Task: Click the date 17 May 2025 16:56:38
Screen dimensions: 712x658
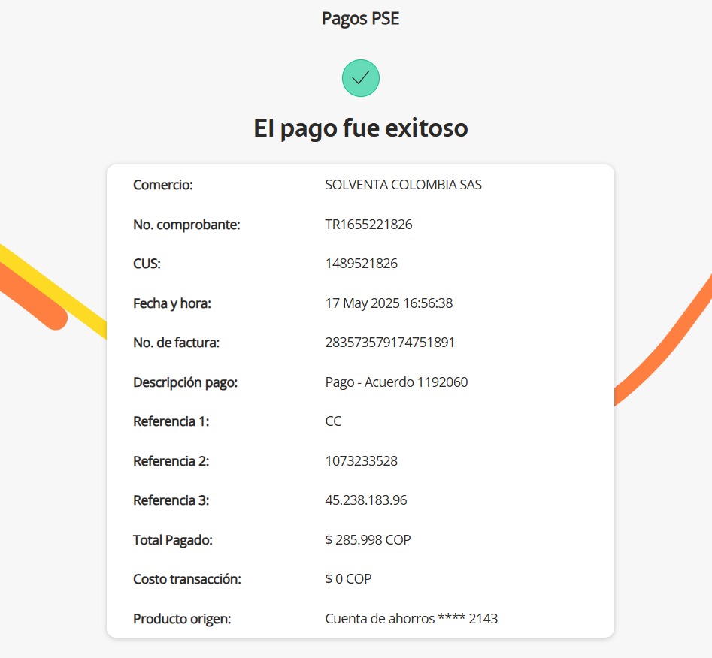Action: (389, 303)
